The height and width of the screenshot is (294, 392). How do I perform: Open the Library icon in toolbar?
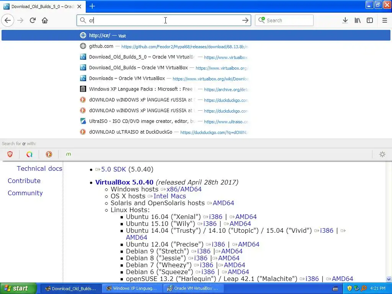(358, 20)
